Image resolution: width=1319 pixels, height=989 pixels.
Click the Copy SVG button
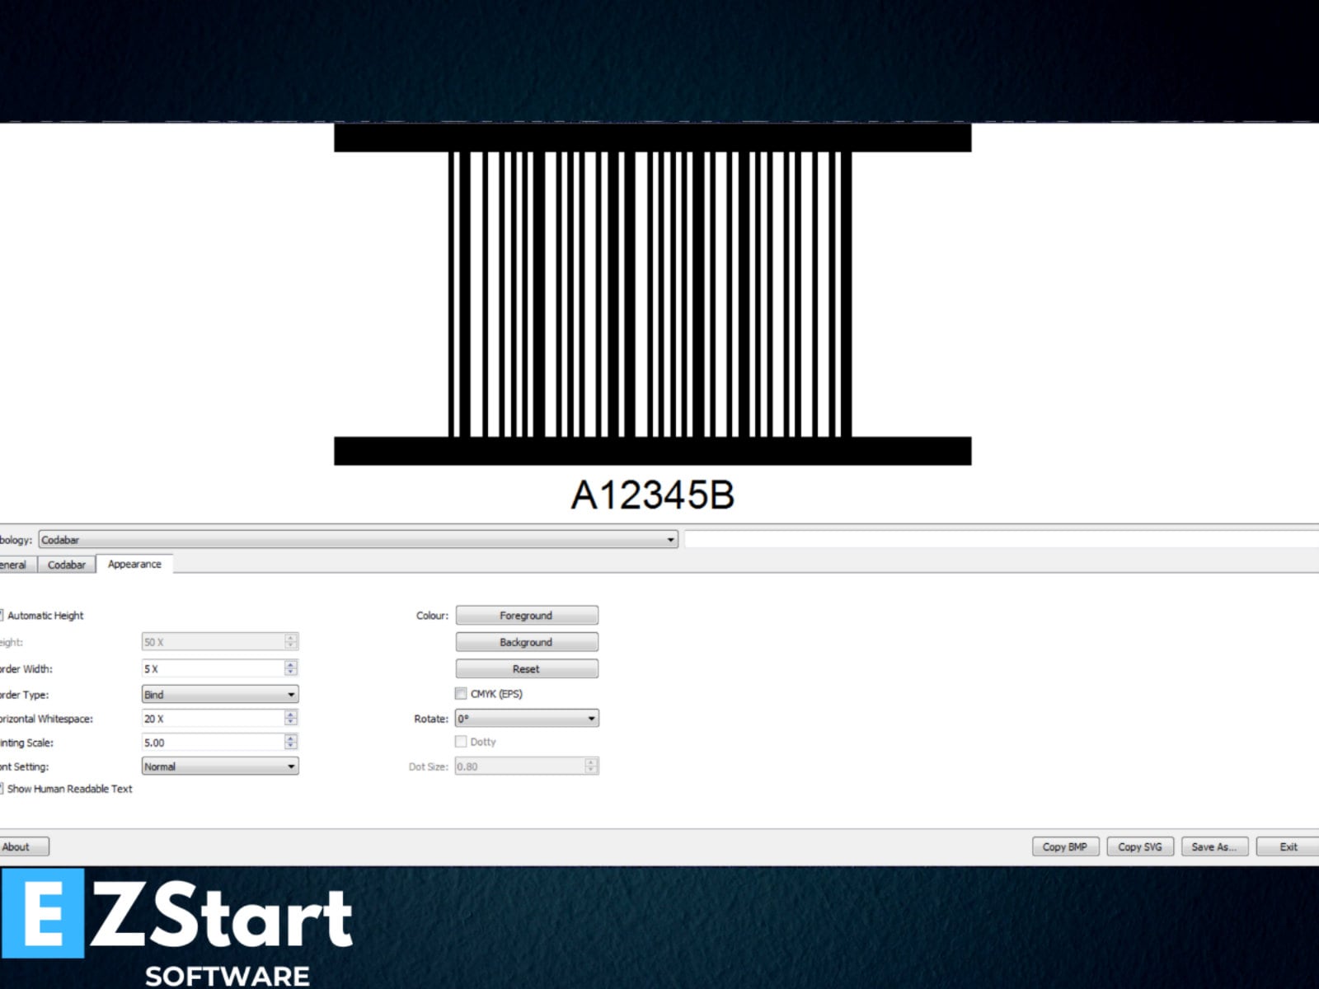pyautogui.click(x=1140, y=846)
